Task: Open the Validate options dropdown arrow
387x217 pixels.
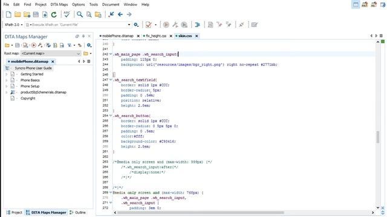Action: (x=155, y=25)
